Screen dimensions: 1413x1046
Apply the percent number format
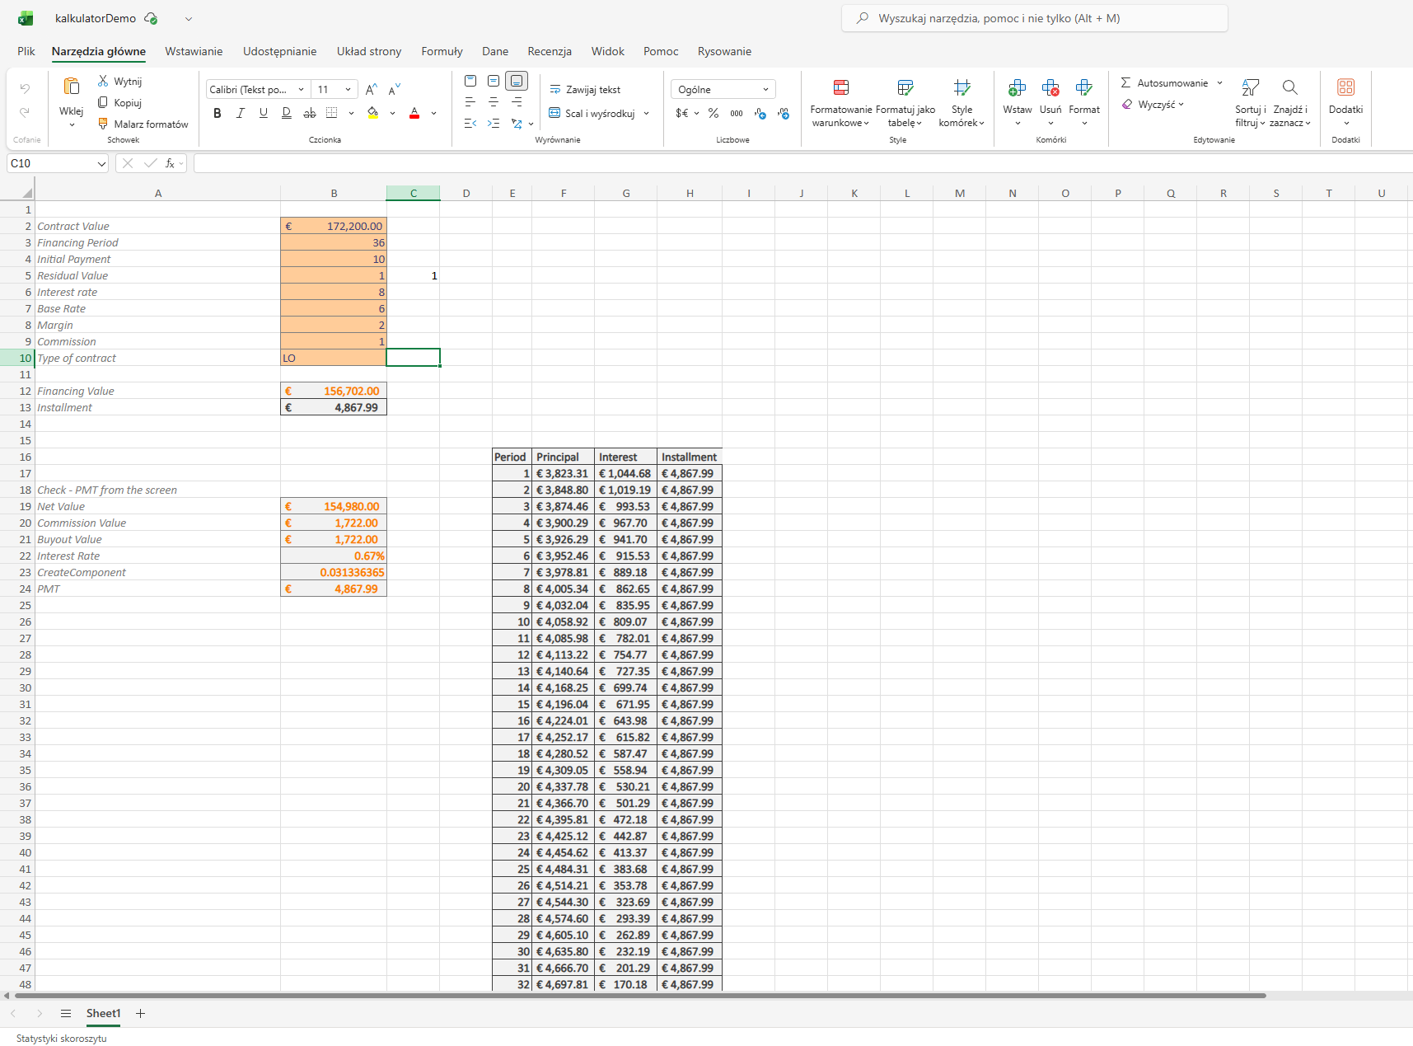[x=713, y=113]
